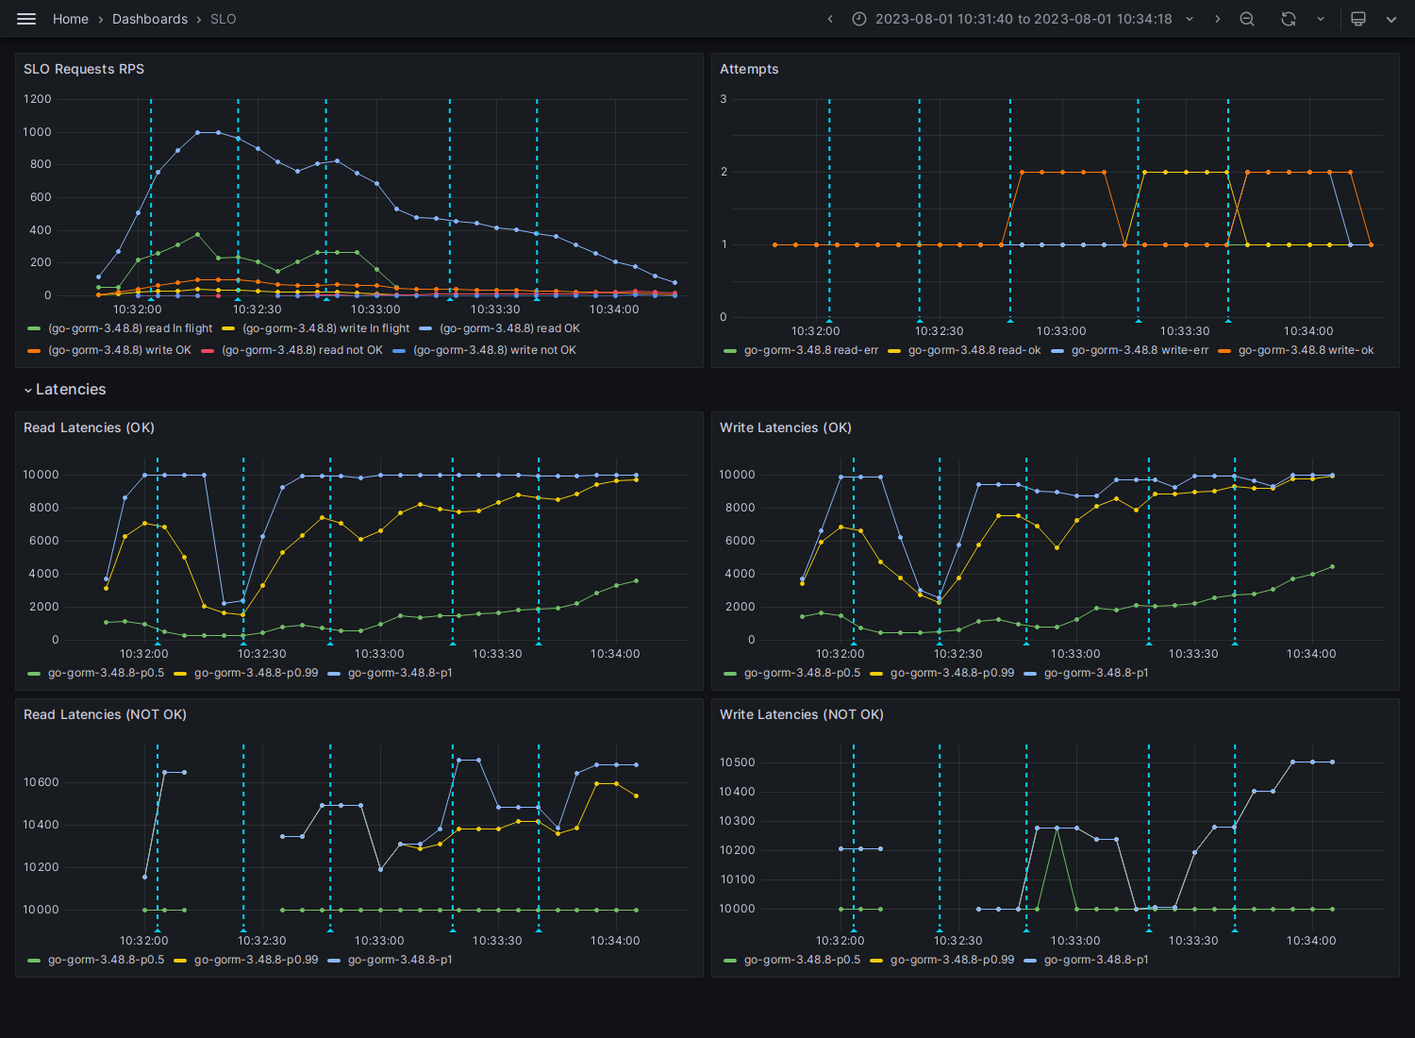Viewport: 1415px width, 1038px height.
Task: Click orange swatch for 'write OK' series
Action: [x=34, y=350]
